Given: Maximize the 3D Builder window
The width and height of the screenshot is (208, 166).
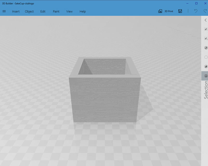Looking at the screenshot, I should point(196,3).
